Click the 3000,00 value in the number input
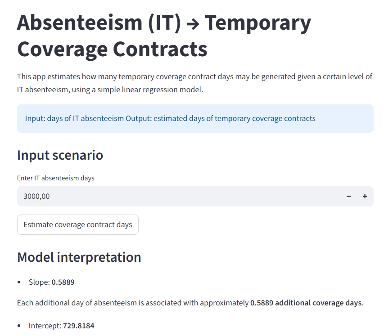 (x=36, y=197)
